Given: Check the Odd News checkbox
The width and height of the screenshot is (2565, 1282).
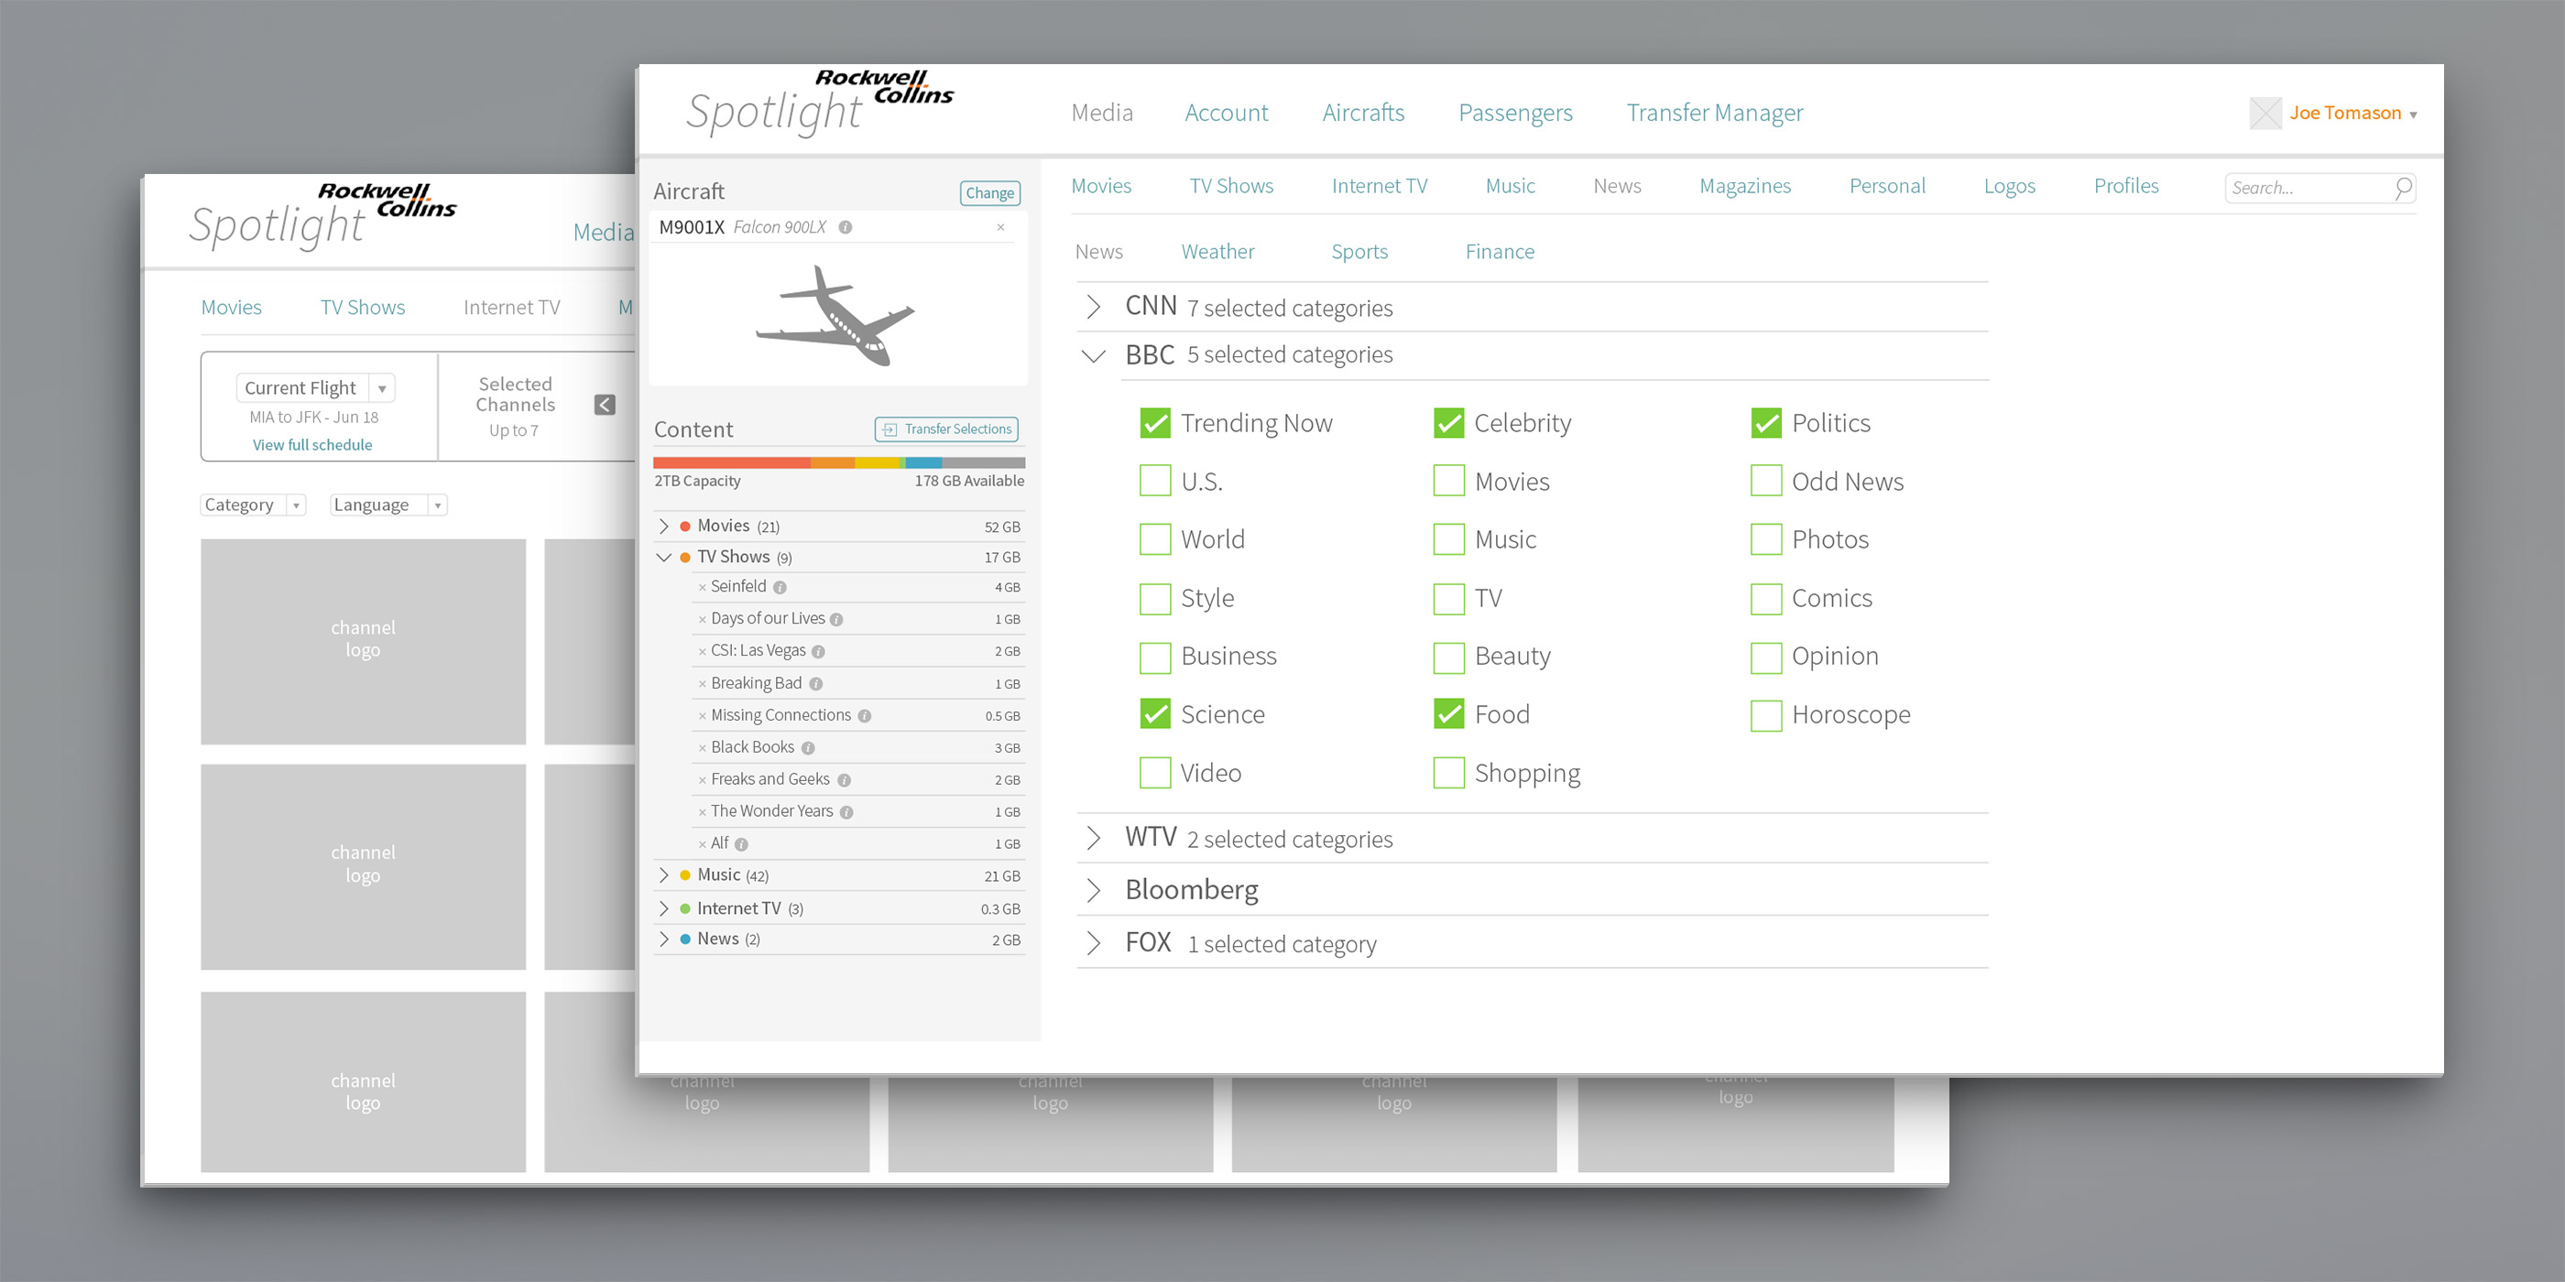Looking at the screenshot, I should click(1766, 481).
